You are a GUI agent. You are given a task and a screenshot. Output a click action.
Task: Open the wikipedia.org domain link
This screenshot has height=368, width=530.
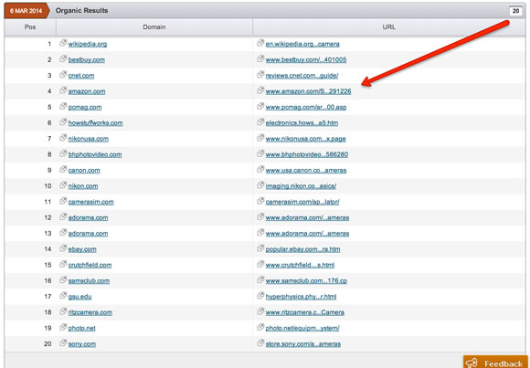(x=88, y=44)
